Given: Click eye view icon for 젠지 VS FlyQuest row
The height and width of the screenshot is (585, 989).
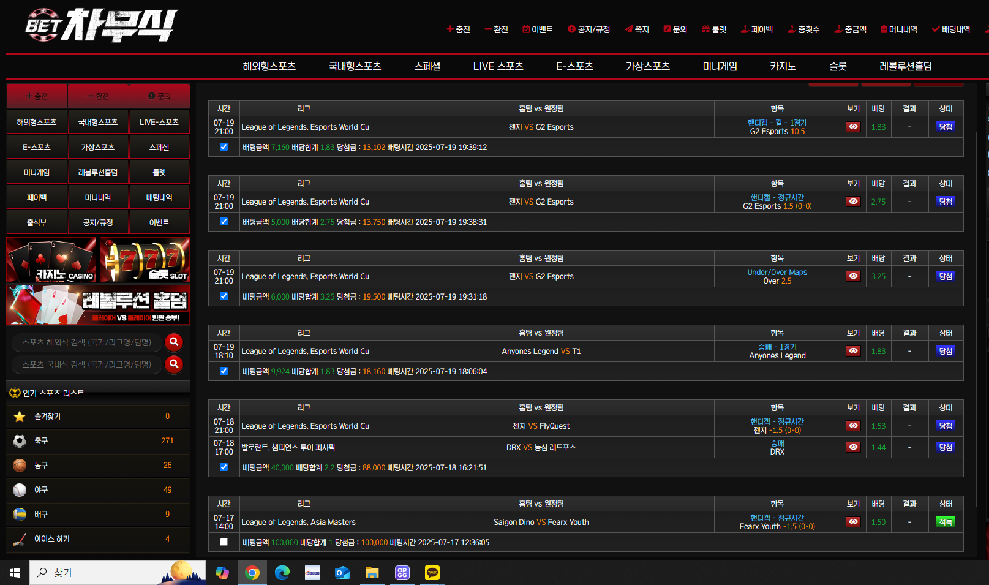Looking at the screenshot, I should tap(853, 426).
